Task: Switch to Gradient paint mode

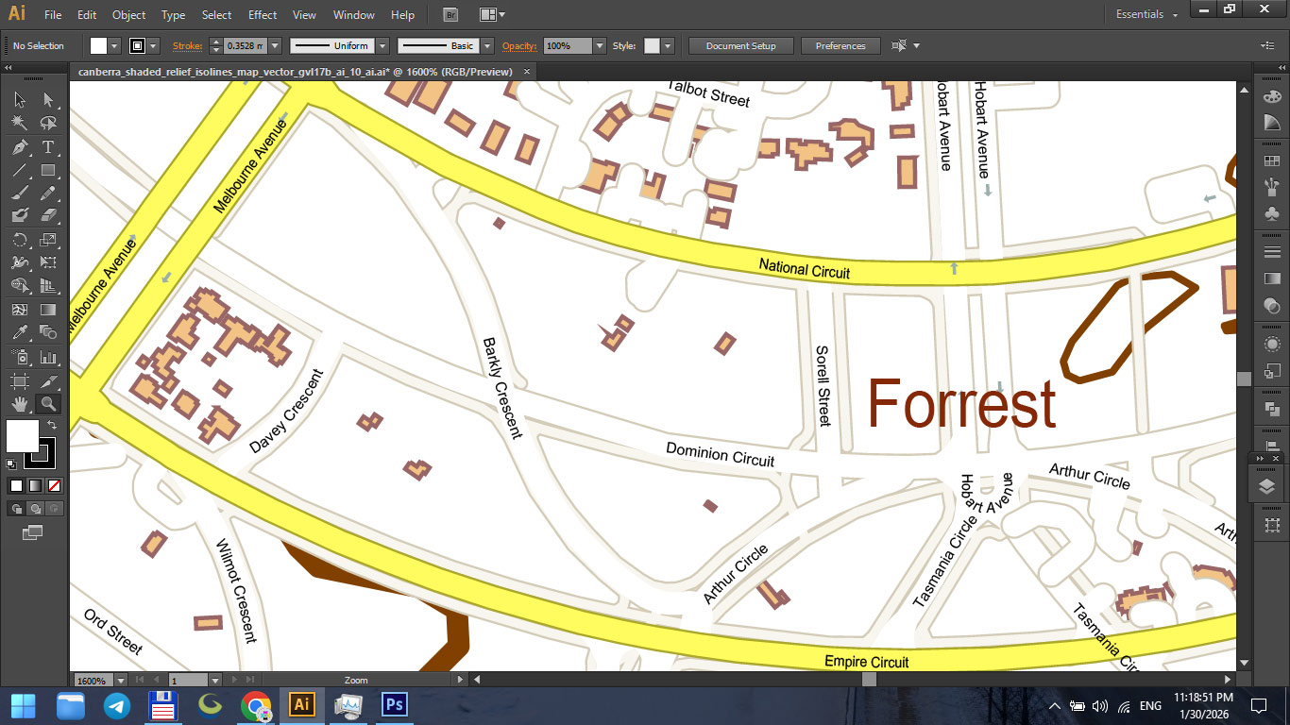Action: click(35, 486)
